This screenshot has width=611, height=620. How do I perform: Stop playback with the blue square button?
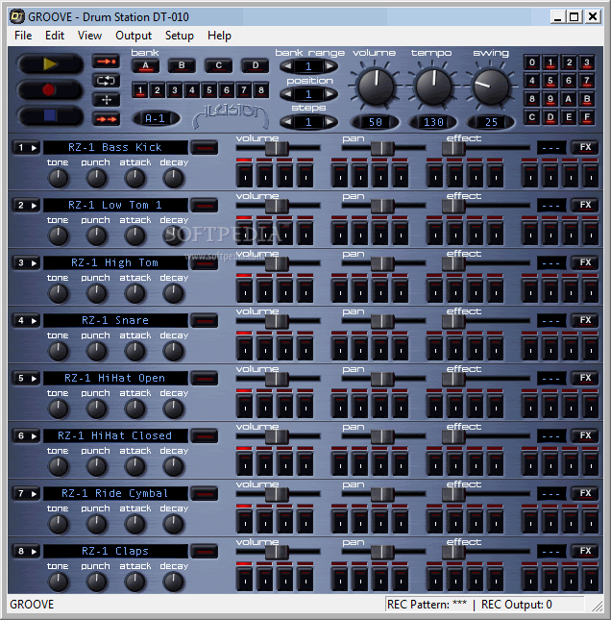(50, 115)
